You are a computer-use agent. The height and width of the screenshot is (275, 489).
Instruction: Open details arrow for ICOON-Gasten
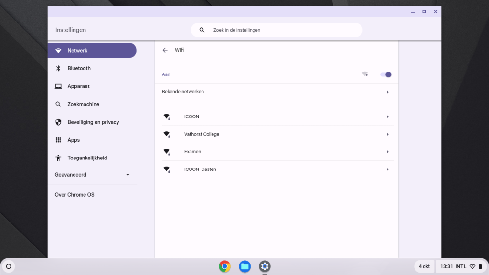coord(387,169)
